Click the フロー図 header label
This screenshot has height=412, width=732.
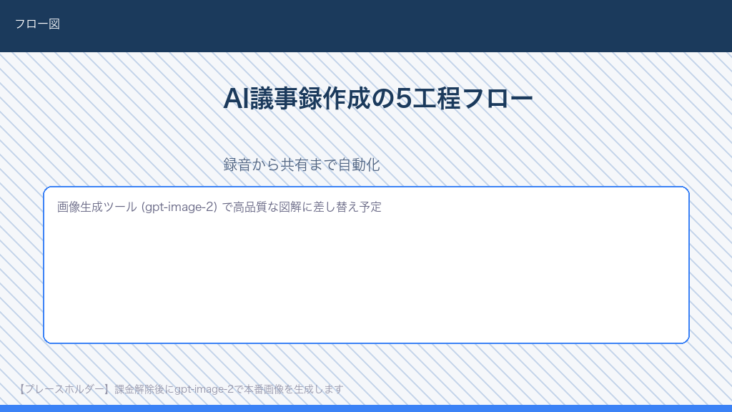(37, 24)
